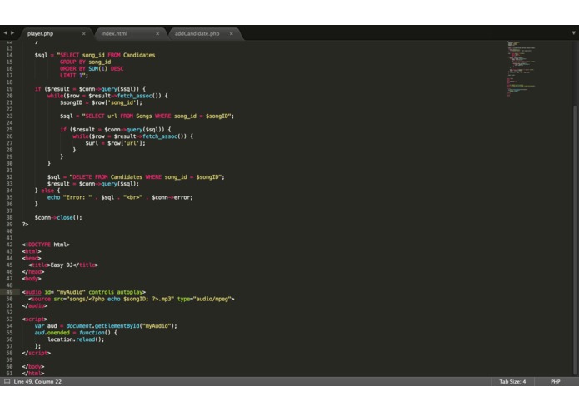The image size is (579, 411).
Task: Click the 'GROUP BY song_id' line
Action: pos(85,62)
